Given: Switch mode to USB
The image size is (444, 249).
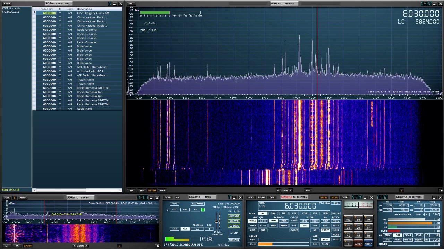Looking at the screenshot, I should click(325, 213).
